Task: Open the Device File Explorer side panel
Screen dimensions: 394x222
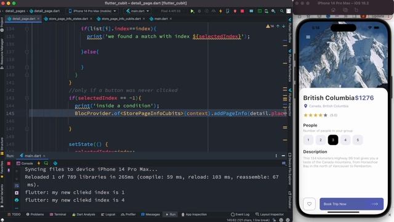Action: [x=289, y=170]
